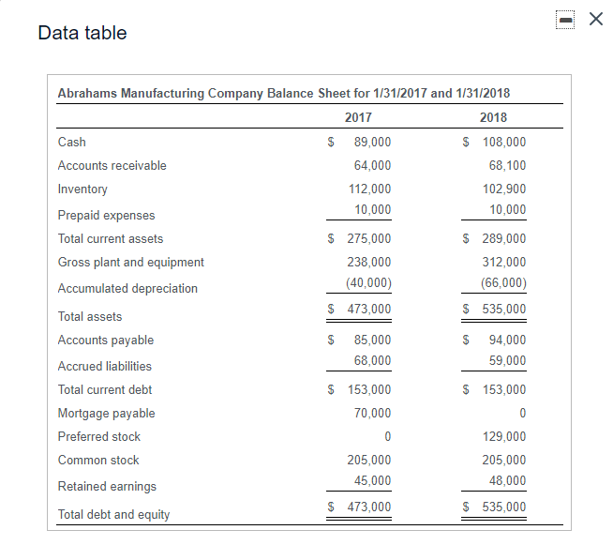Select the Cash row label
The height and width of the screenshot is (545, 613).
click(x=72, y=142)
